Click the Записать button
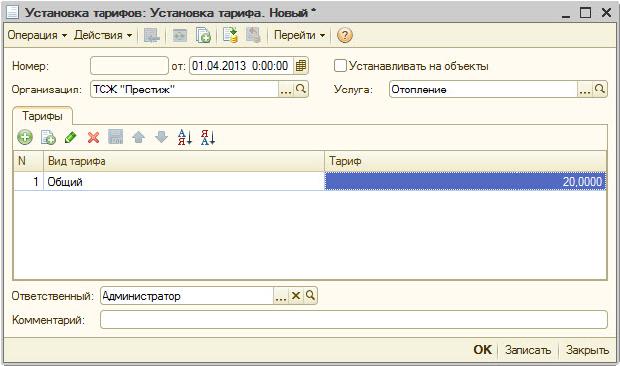620x366 pixels. tap(527, 350)
